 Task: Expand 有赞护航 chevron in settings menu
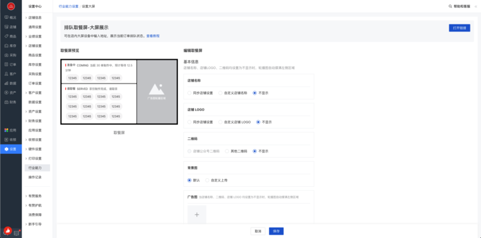pos(26,205)
